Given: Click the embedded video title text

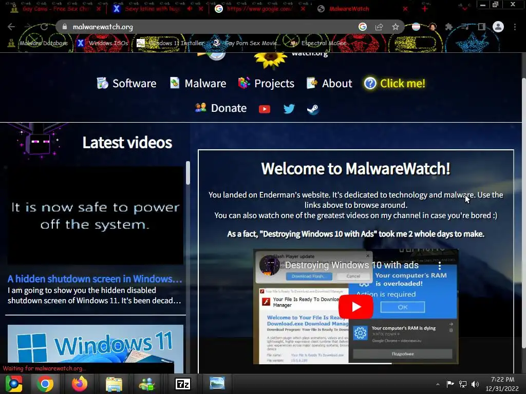Looking at the screenshot, I should [x=351, y=265].
